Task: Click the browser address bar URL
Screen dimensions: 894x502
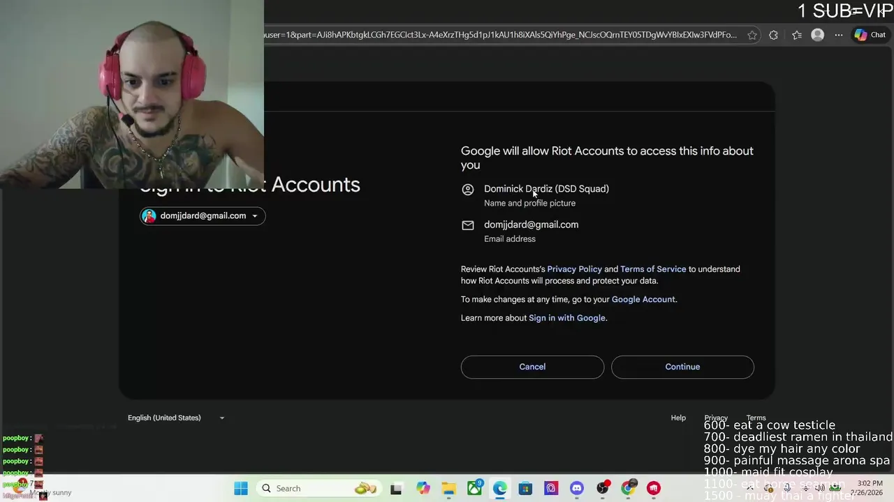Action: 499,35
